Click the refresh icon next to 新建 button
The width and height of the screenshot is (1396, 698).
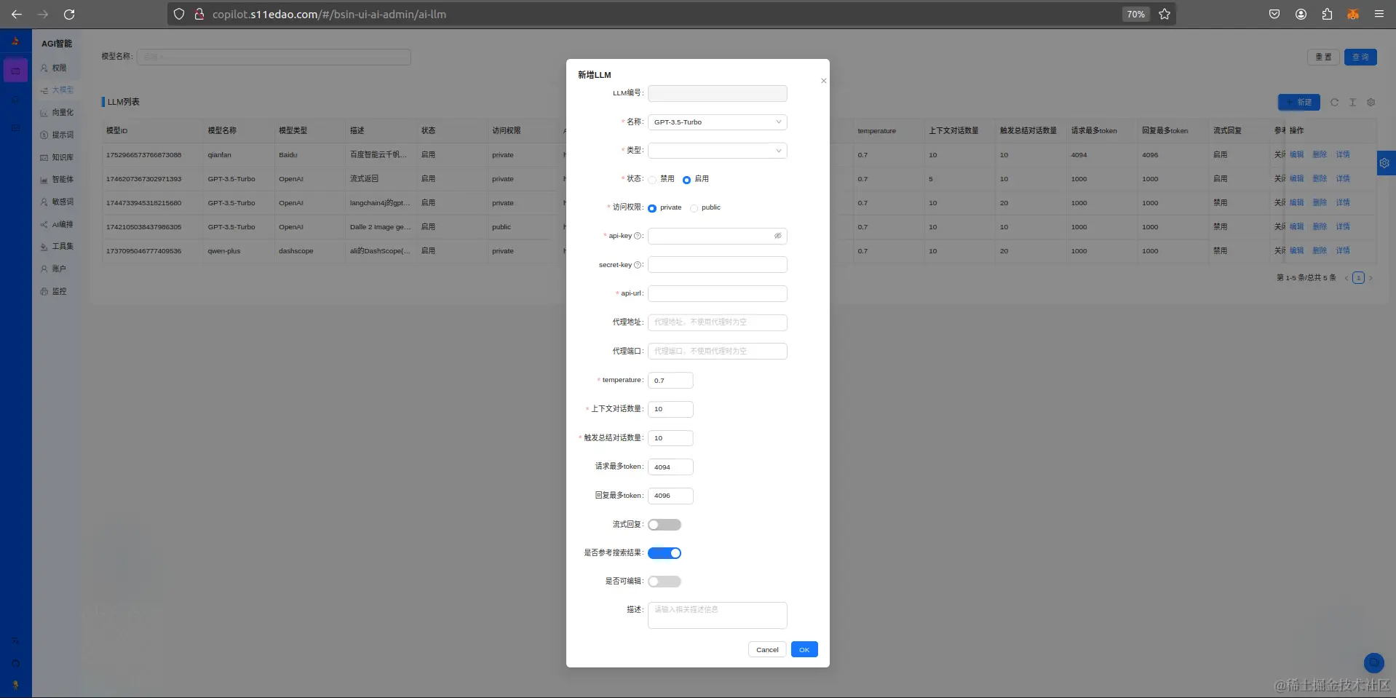1334,103
